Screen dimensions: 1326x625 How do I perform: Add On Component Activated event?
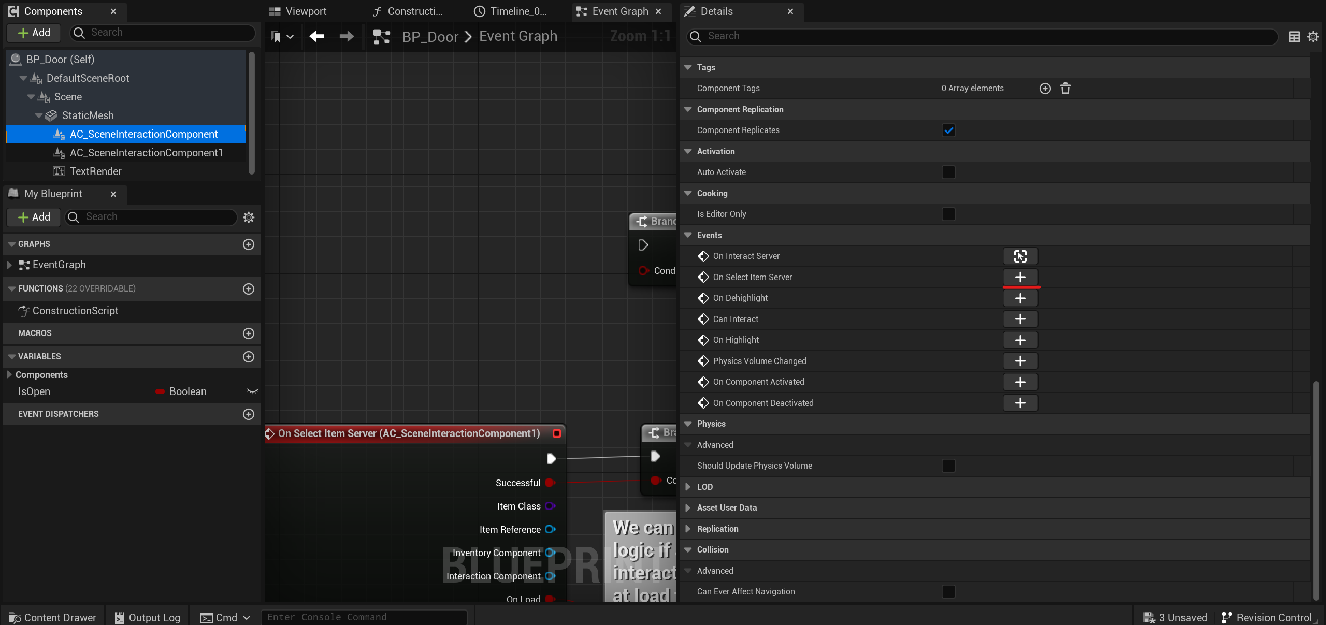(x=1020, y=382)
